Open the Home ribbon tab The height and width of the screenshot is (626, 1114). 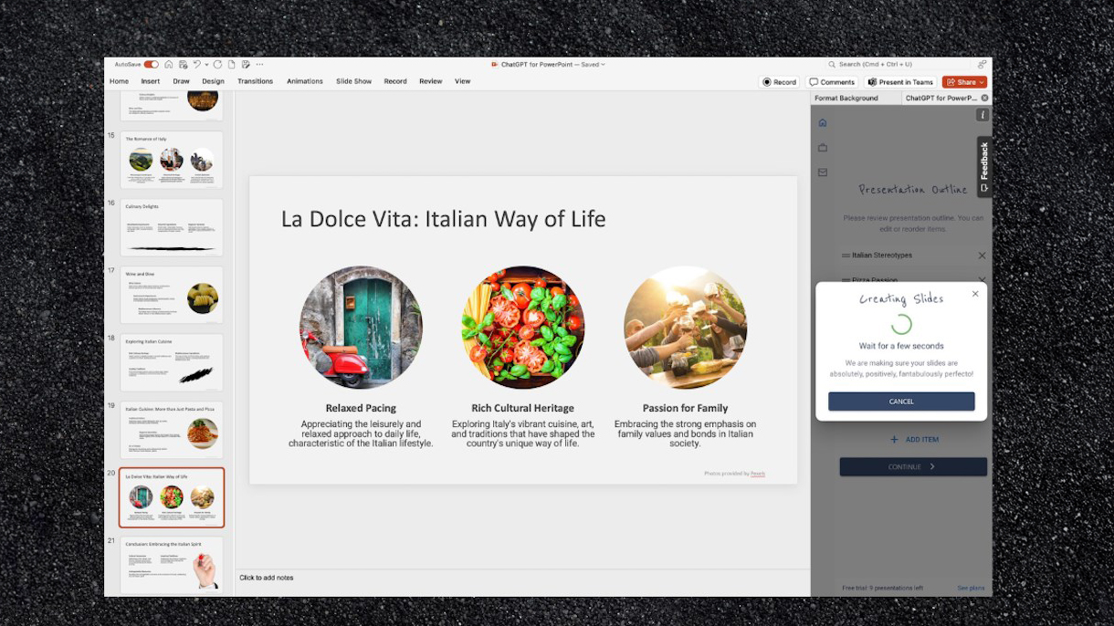click(x=119, y=81)
